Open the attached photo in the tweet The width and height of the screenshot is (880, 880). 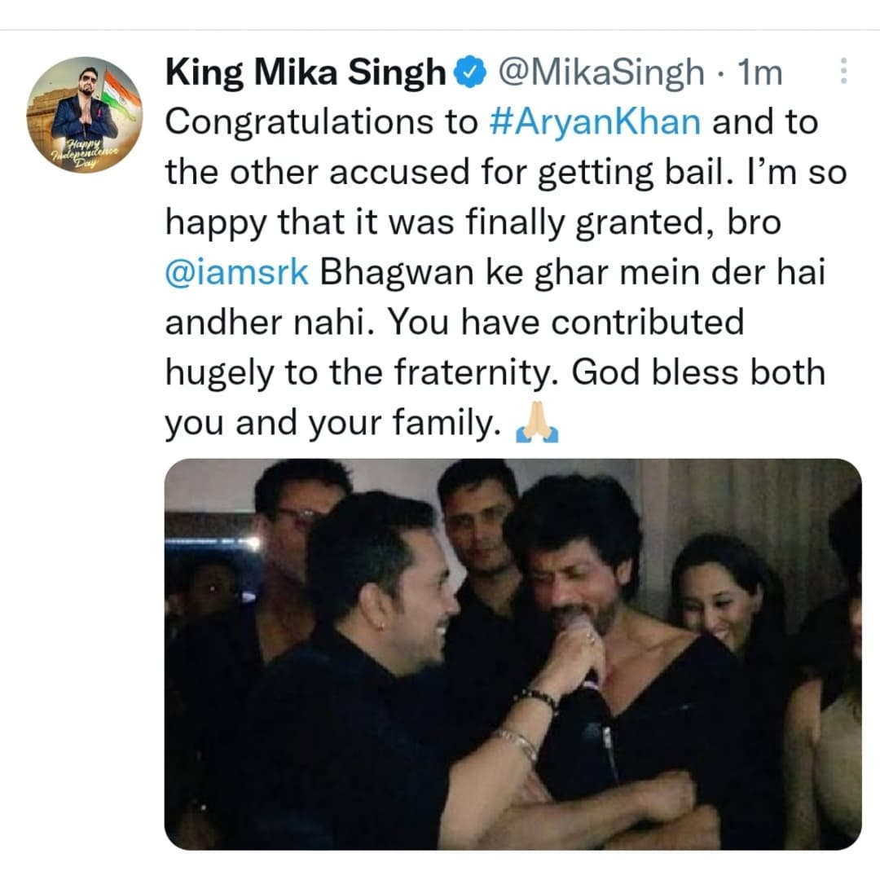[513, 653]
